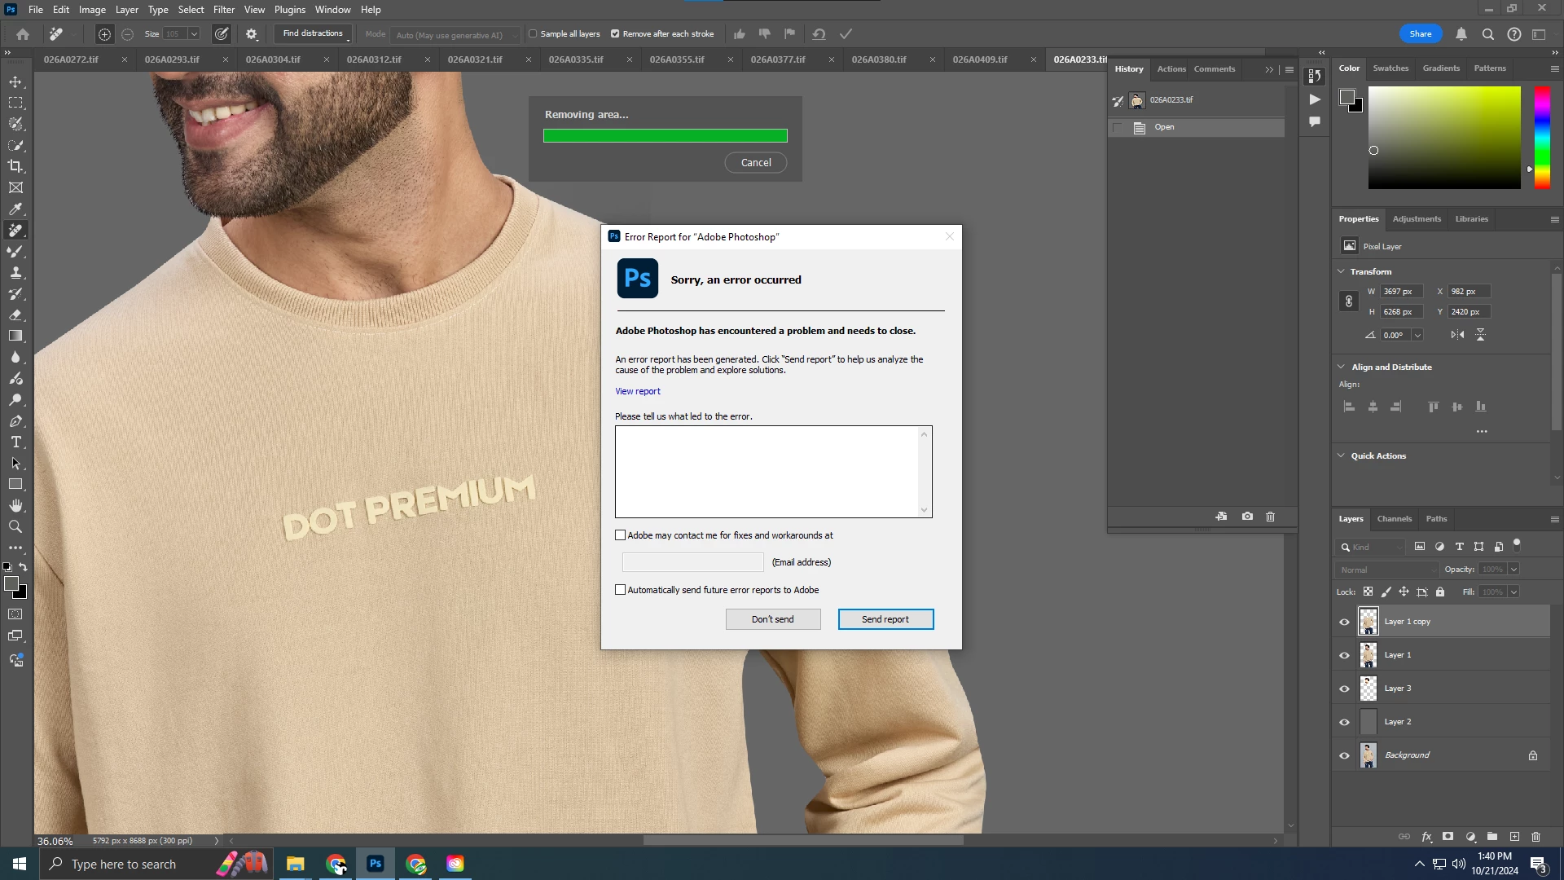
Task: Select the Horizontal Type tool
Action: point(15,442)
